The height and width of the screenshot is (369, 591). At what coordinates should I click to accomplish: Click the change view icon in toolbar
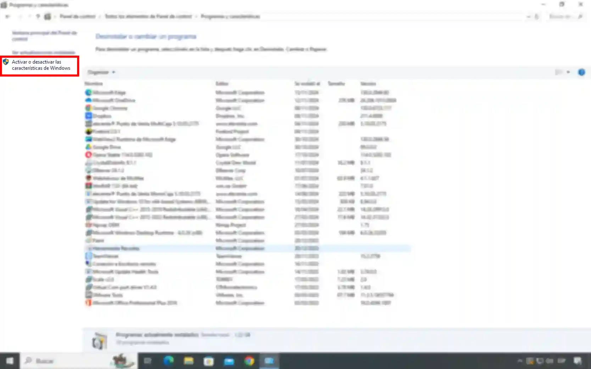(559, 72)
